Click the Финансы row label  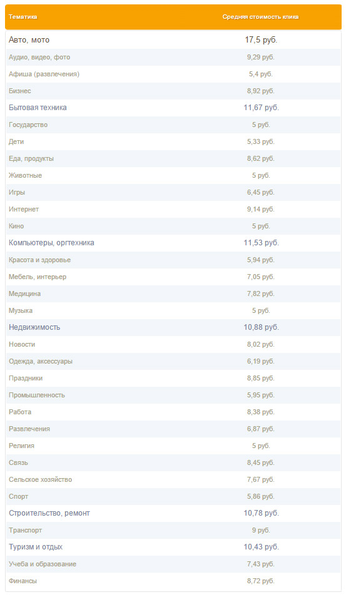(23, 581)
